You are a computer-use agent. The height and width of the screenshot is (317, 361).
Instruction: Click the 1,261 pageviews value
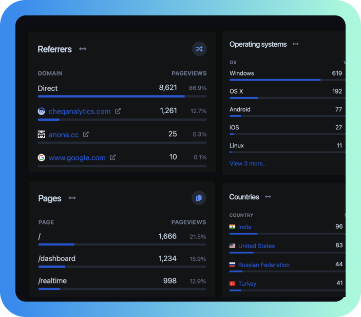pyautogui.click(x=168, y=110)
